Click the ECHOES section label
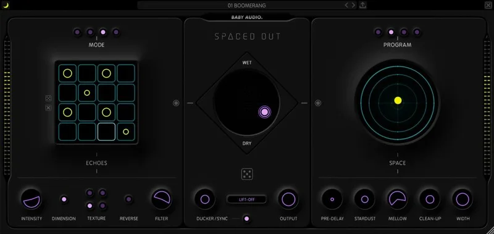This screenshot has width=494, height=234. click(96, 163)
